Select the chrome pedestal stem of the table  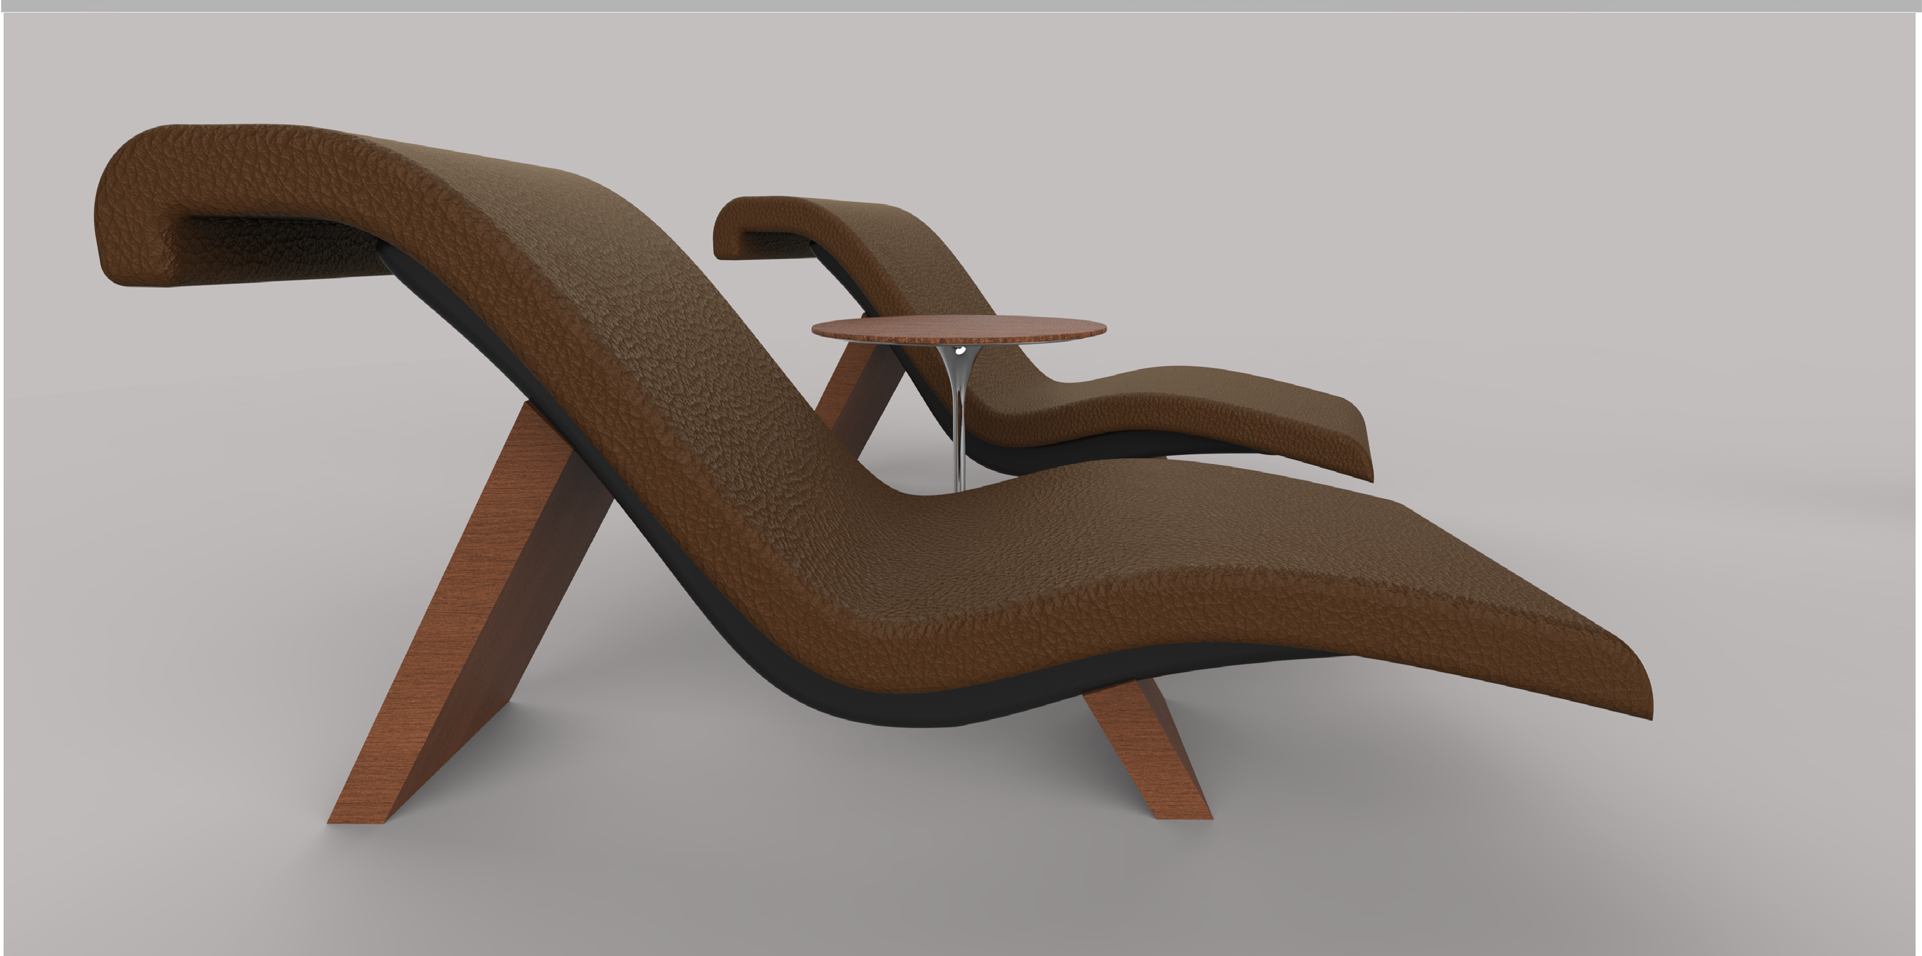tap(959, 418)
